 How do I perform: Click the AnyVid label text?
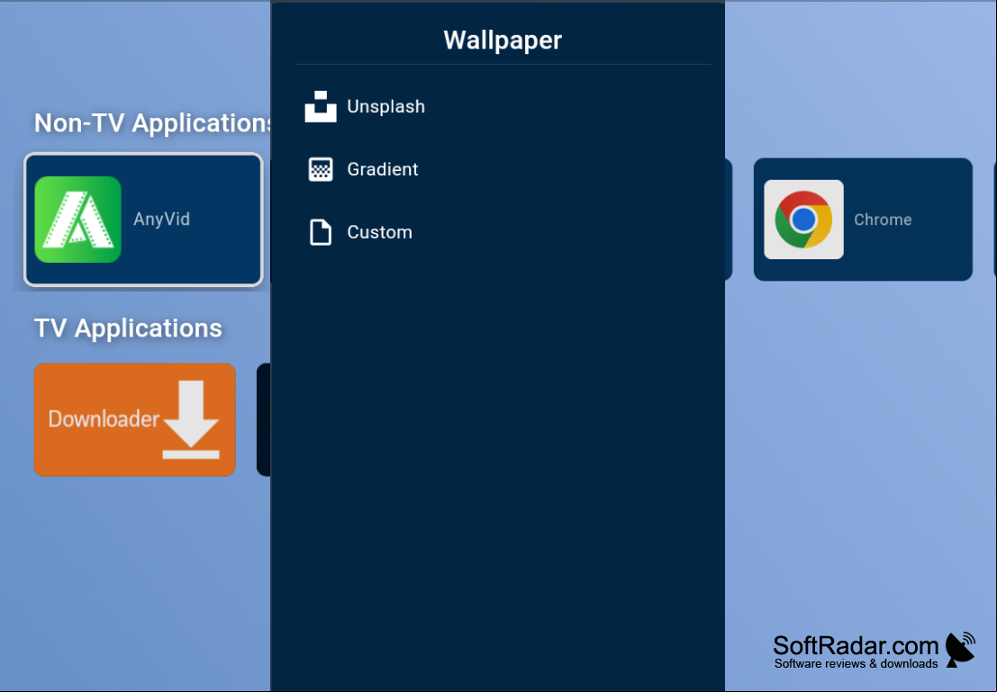coord(161,220)
